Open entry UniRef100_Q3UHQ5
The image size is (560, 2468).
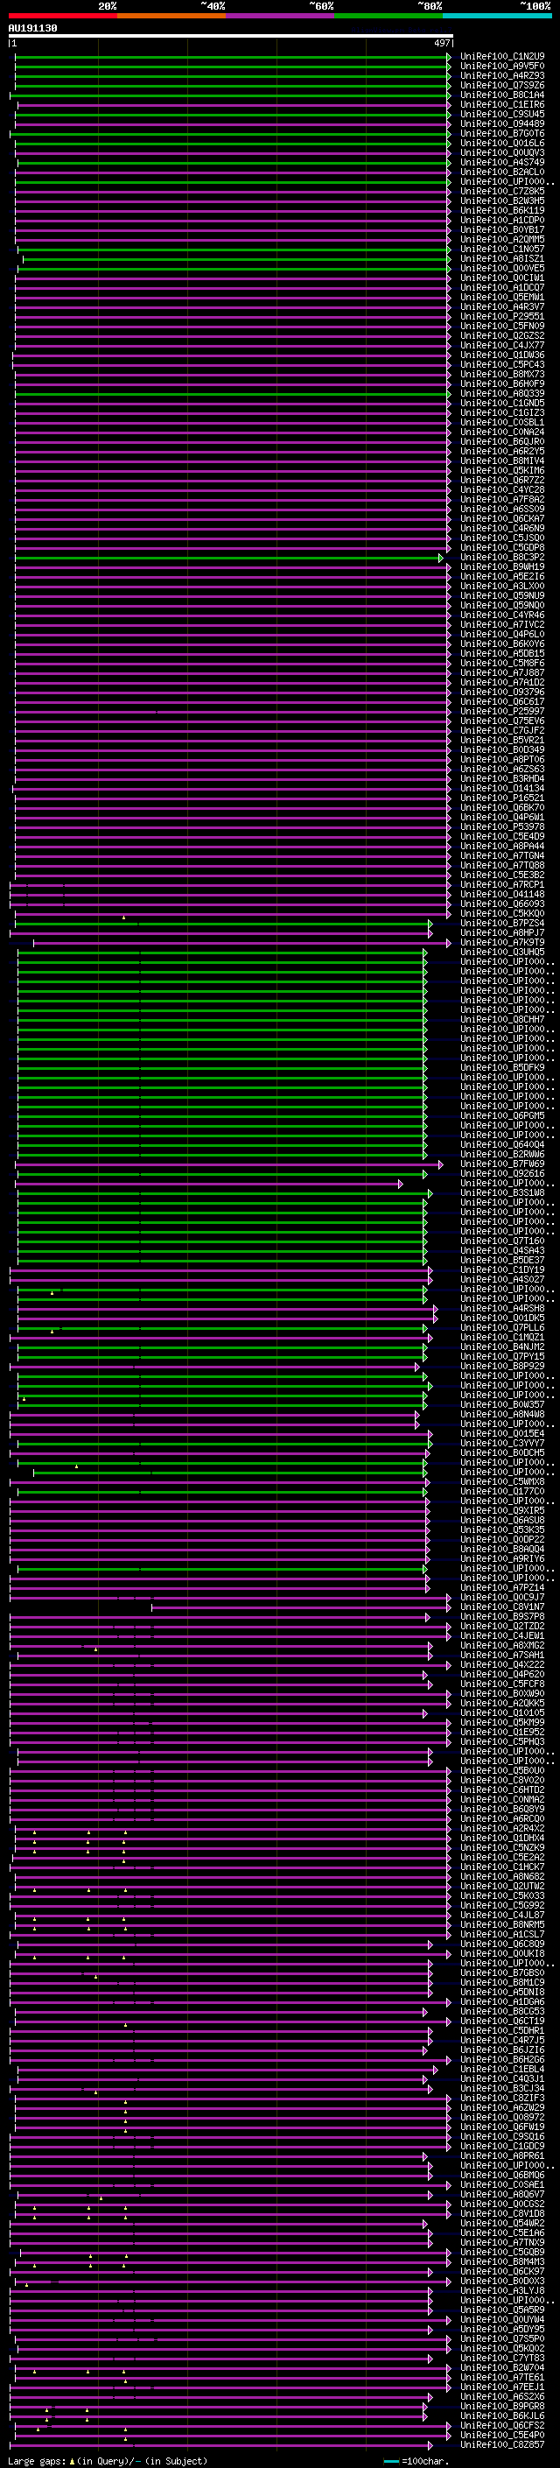502,953
